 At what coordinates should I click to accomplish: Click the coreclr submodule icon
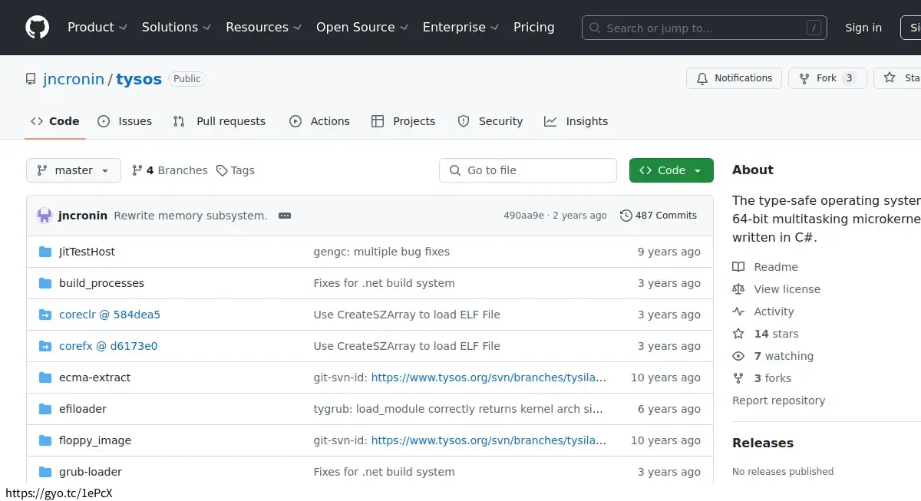pos(45,314)
